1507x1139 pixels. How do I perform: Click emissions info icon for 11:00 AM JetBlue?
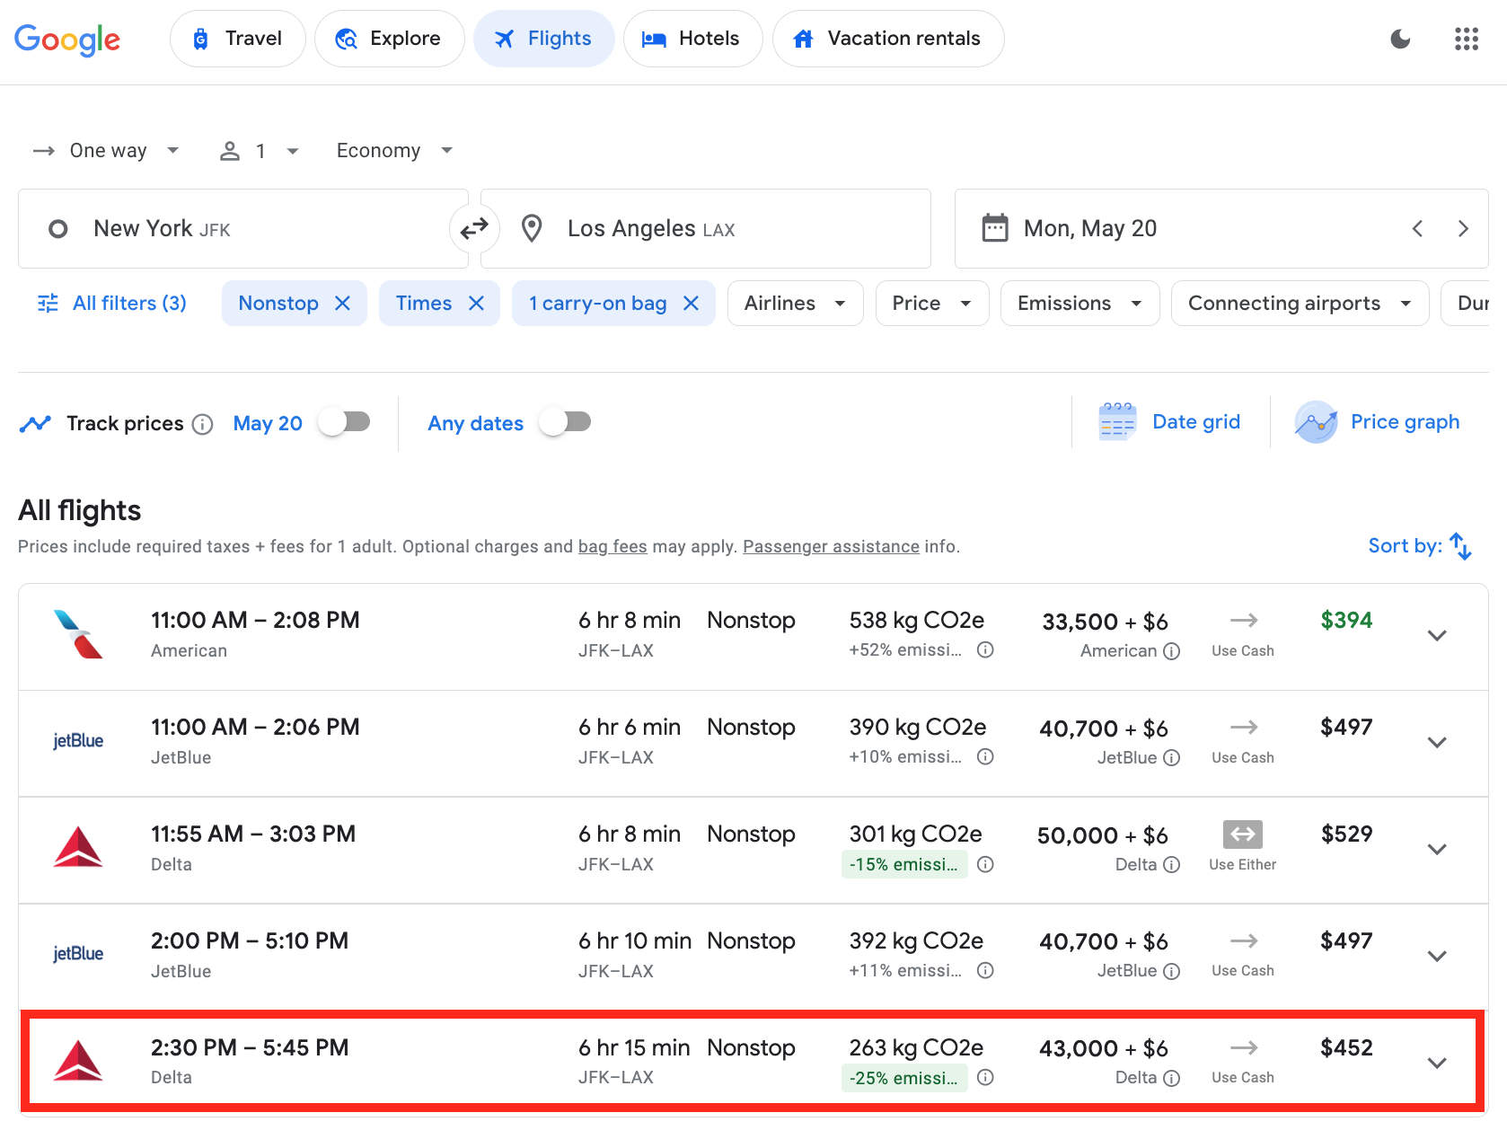[x=985, y=756]
